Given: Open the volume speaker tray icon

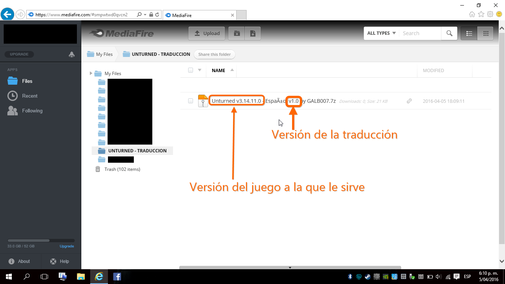Looking at the screenshot, I should (x=438, y=277).
